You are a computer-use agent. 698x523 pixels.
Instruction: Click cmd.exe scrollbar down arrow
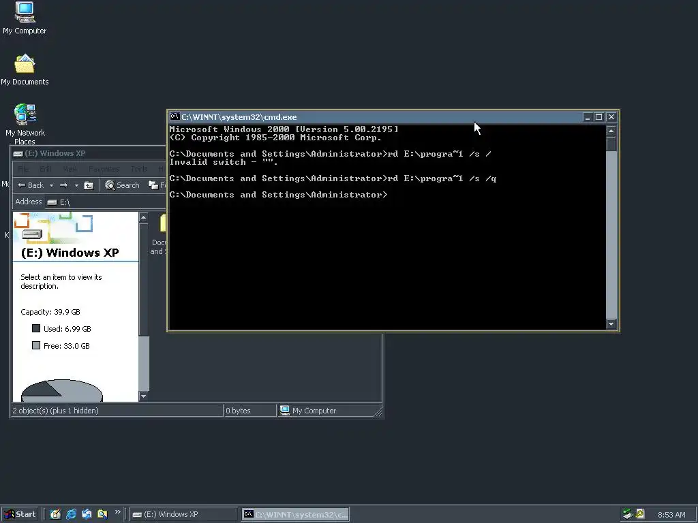(611, 324)
